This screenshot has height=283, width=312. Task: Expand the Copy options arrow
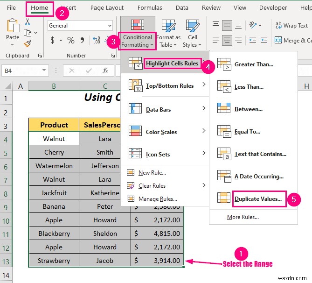35,33
